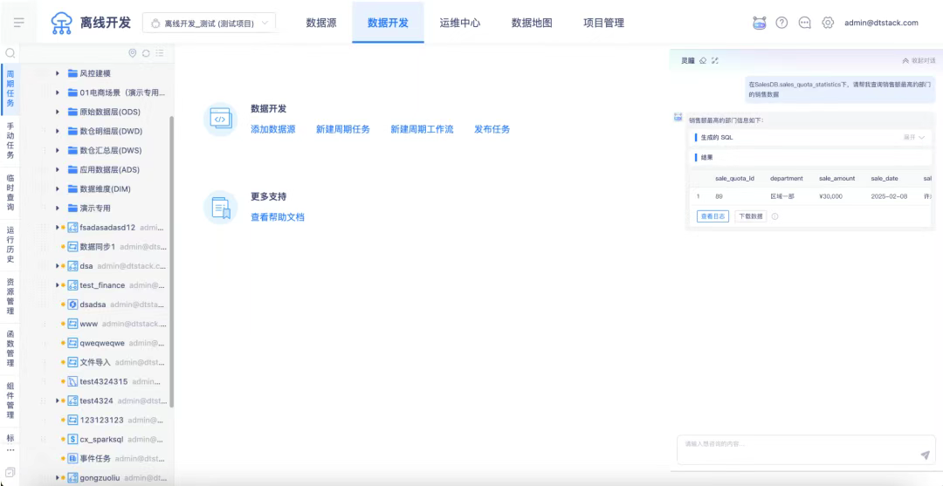Open the 离线开发_测试 project dropdown

208,23
